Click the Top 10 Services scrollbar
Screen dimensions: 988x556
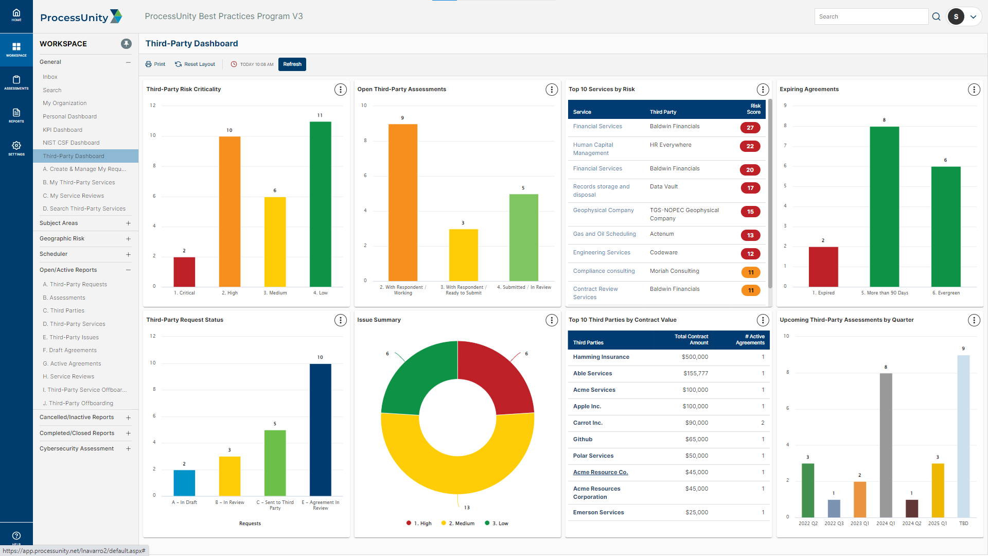770,193
